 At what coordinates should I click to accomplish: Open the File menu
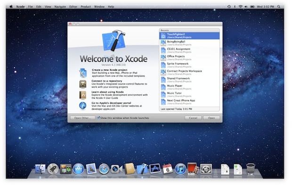pos(30,7)
